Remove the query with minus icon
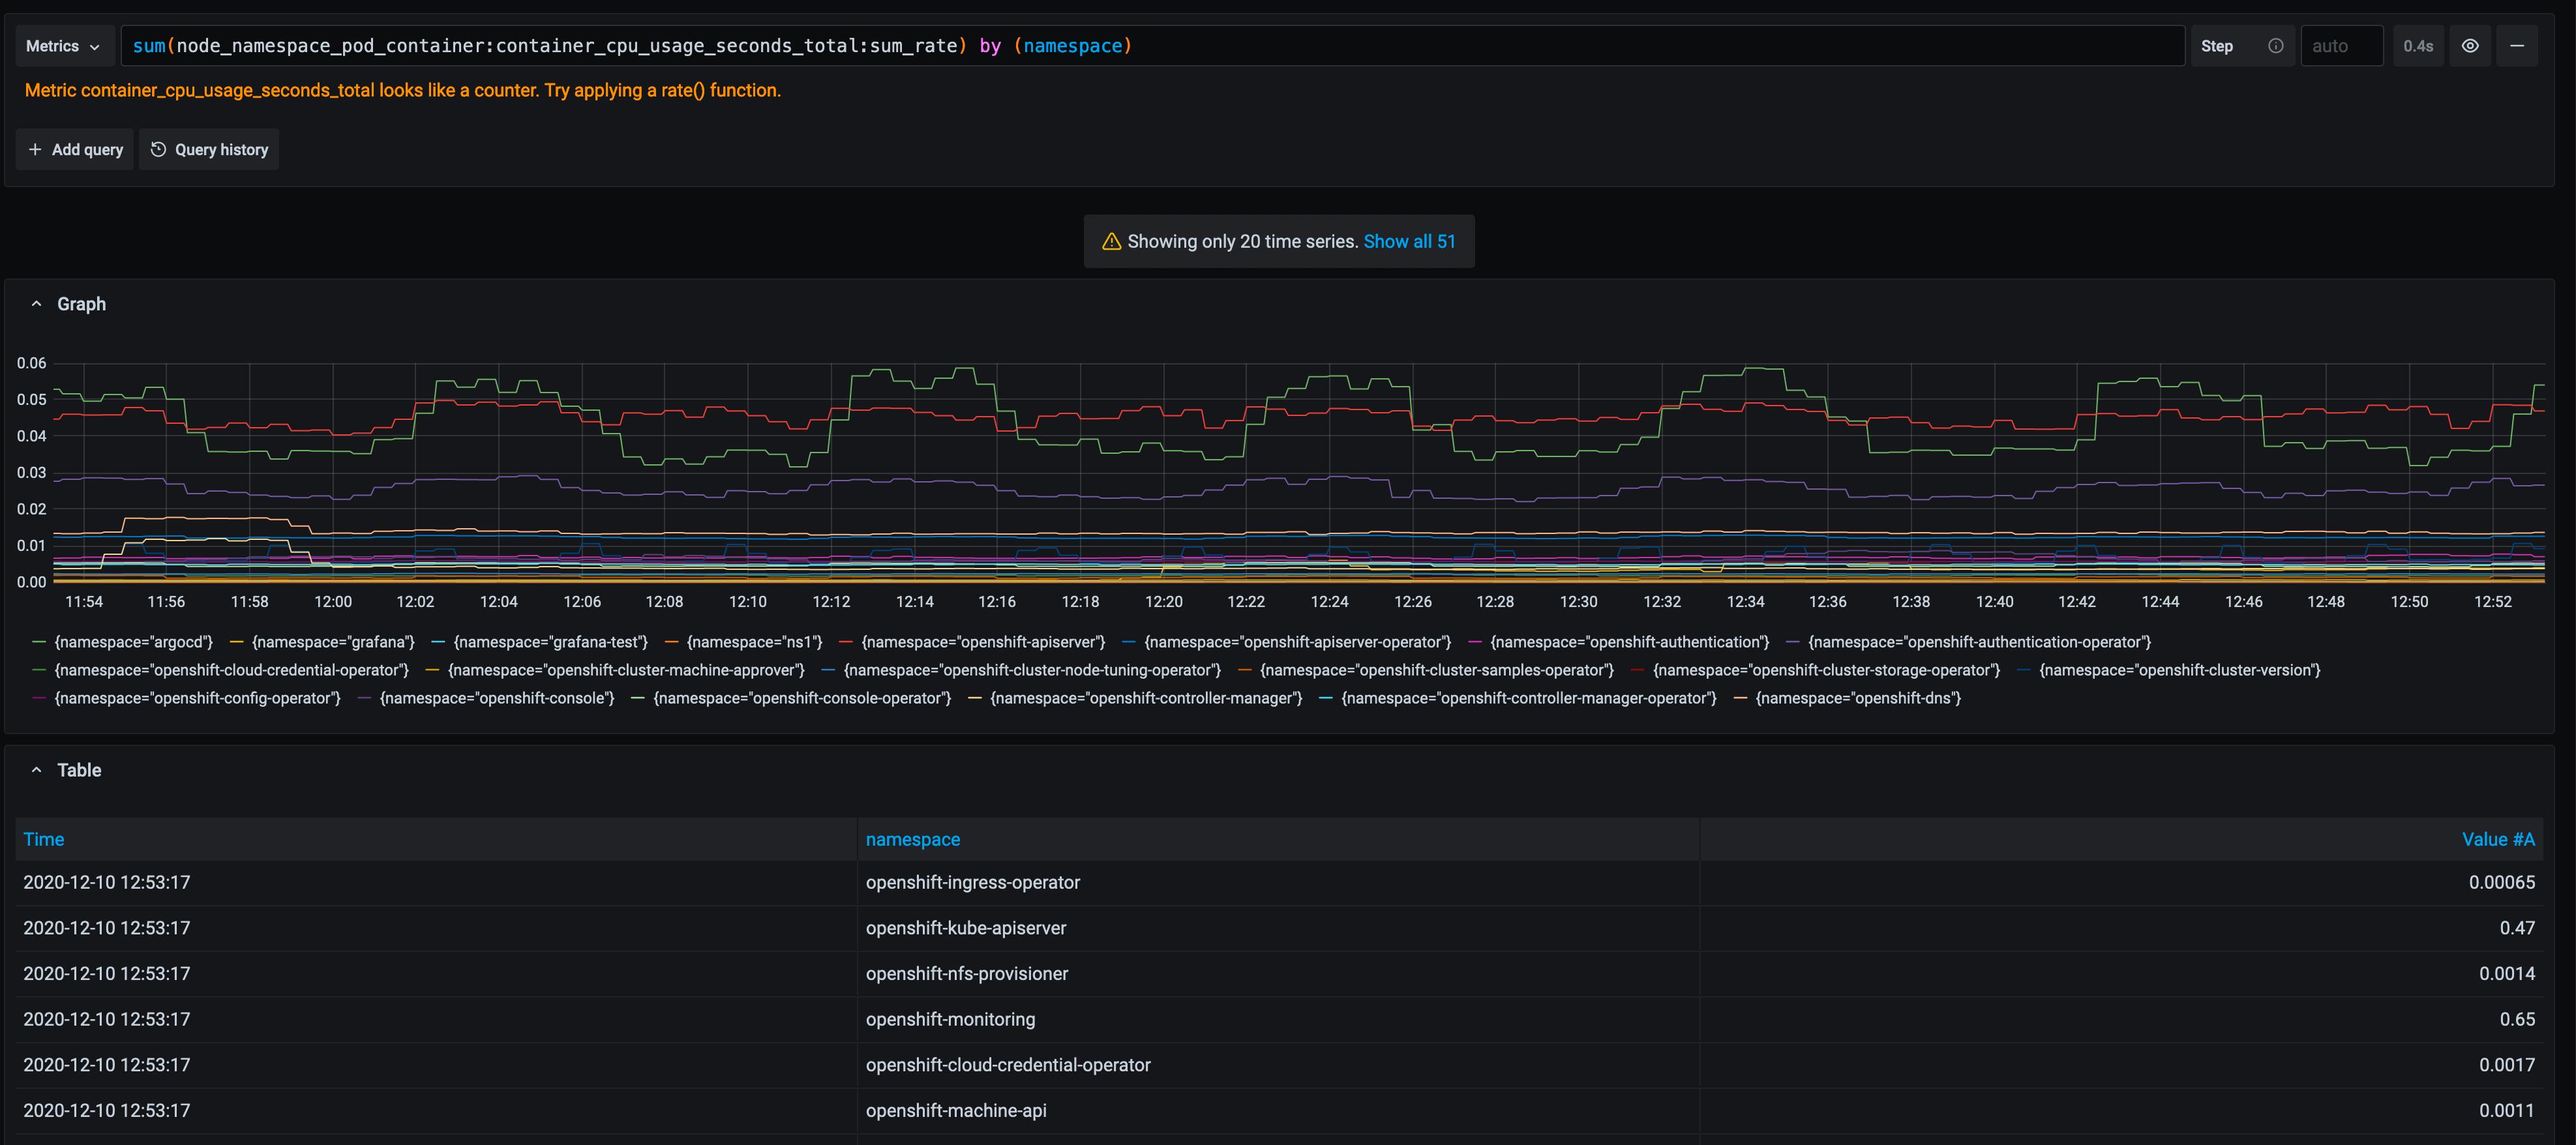 pyautogui.click(x=2516, y=46)
